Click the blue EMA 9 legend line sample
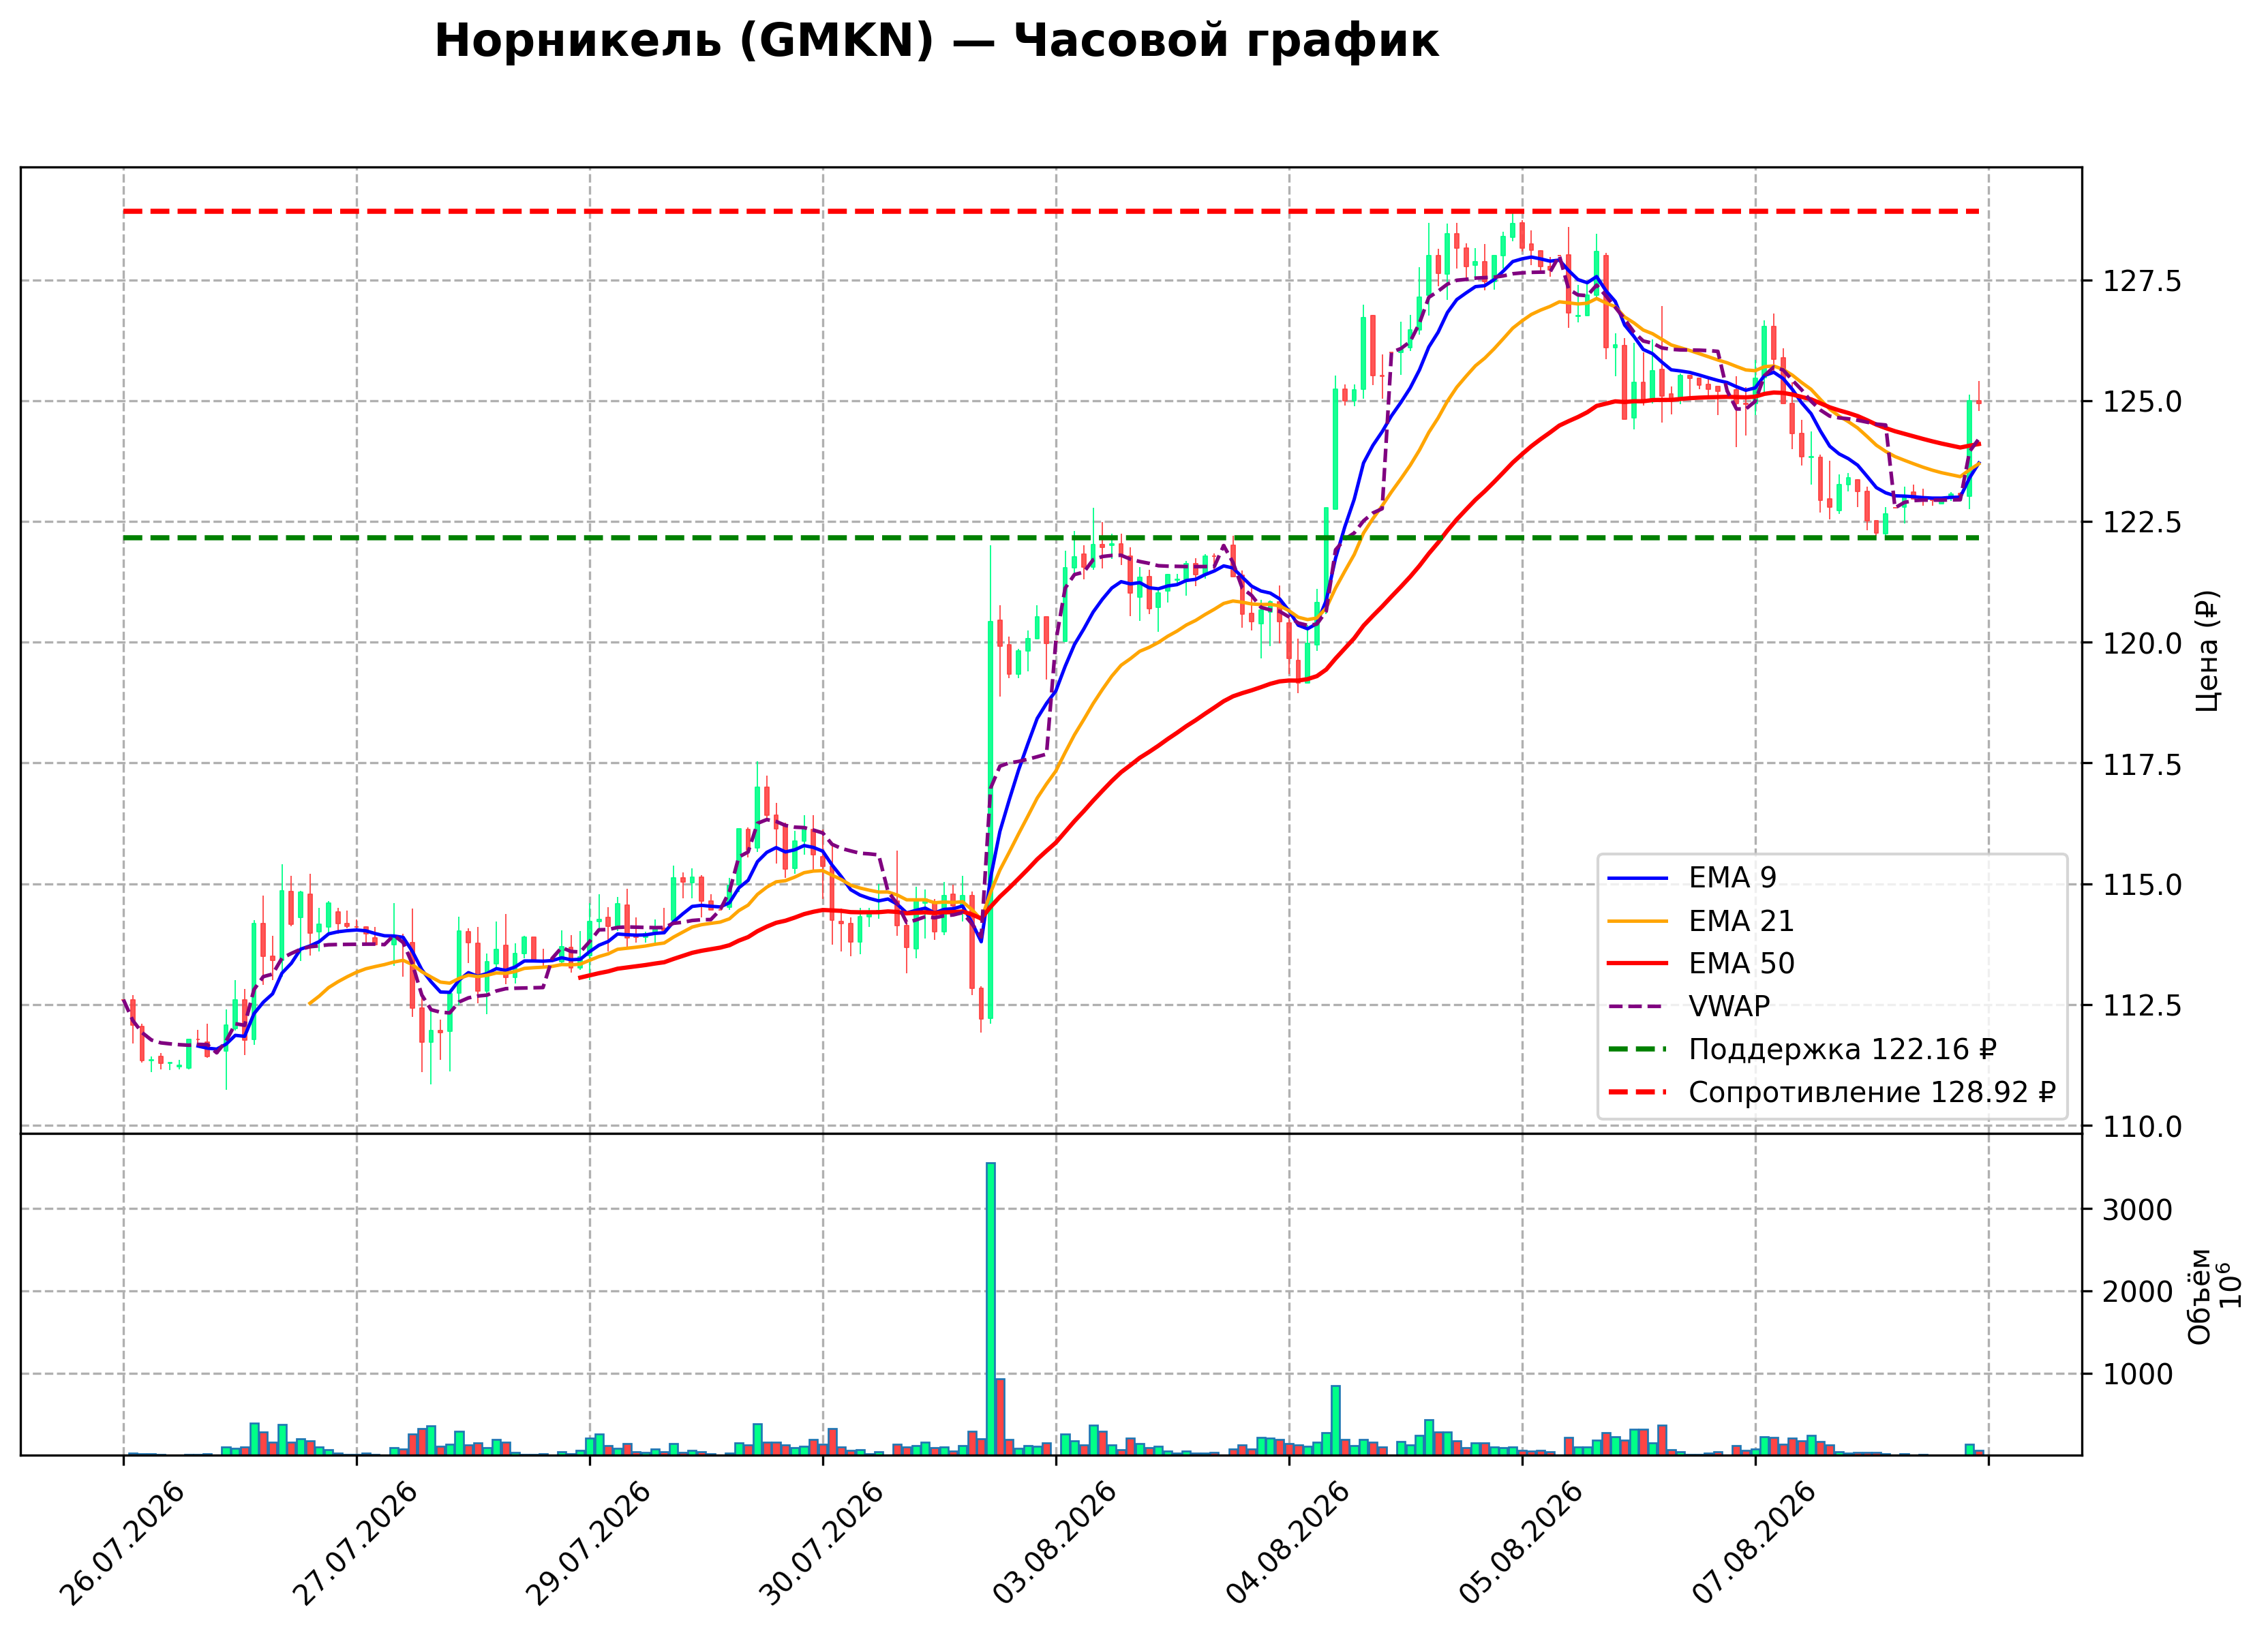 [x=1638, y=878]
